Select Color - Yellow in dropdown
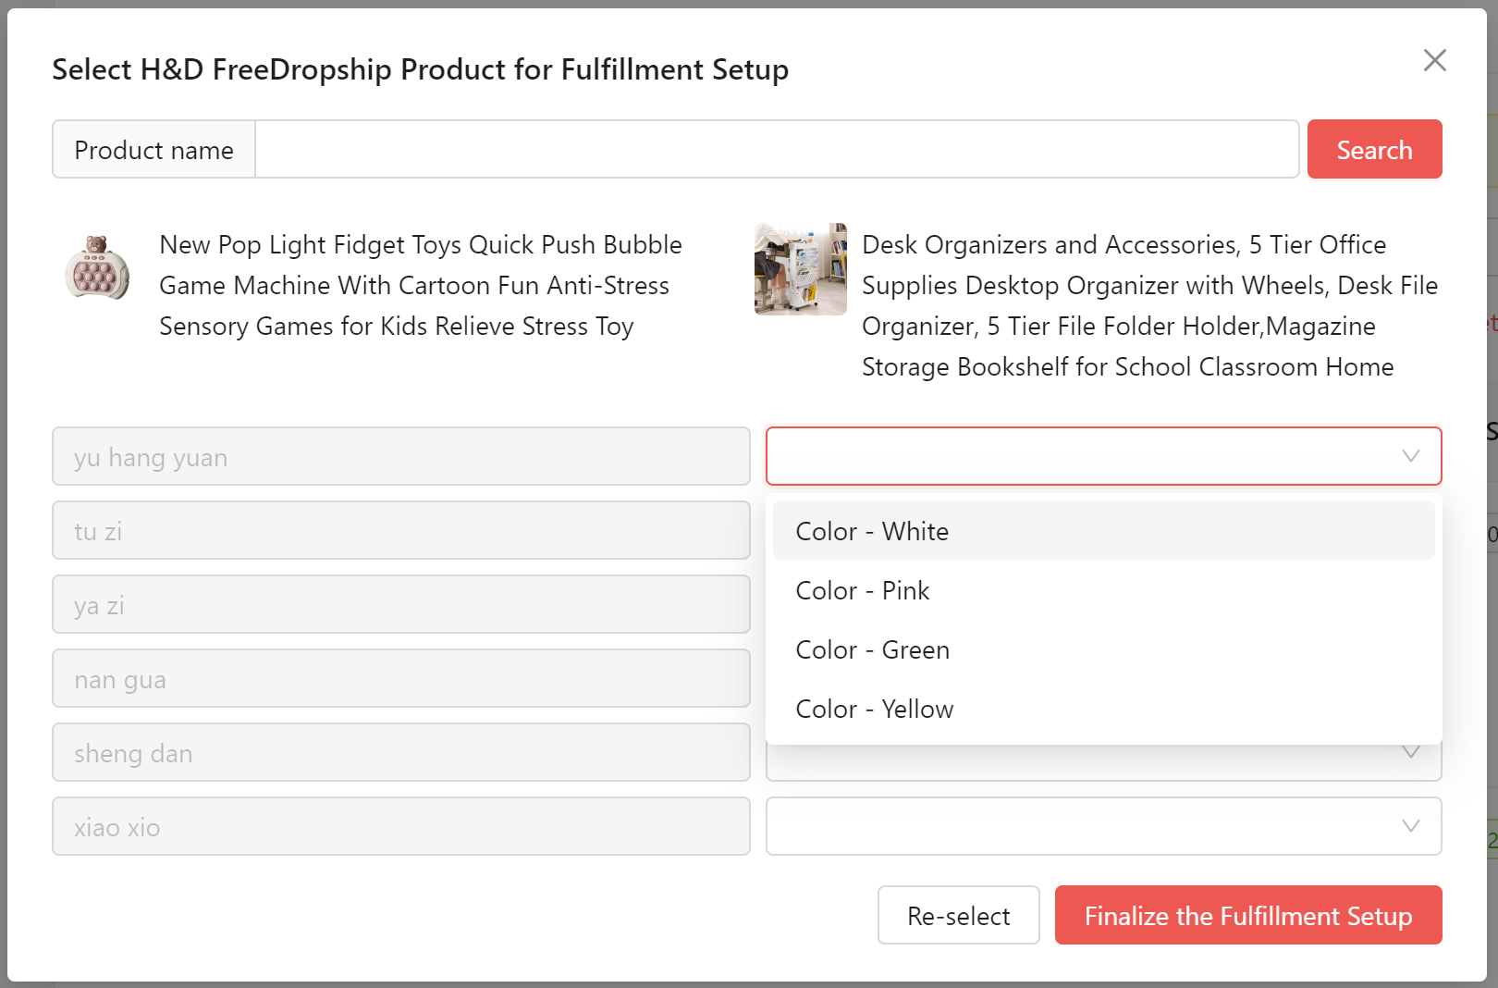This screenshot has width=1498, height=988. (1103, 709)
